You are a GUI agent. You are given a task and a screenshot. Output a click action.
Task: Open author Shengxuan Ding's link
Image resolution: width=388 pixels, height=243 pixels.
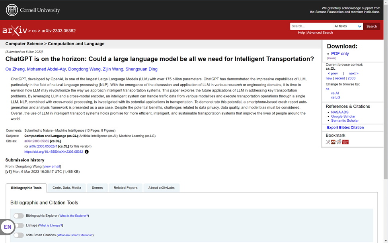(x=141, y=69)
